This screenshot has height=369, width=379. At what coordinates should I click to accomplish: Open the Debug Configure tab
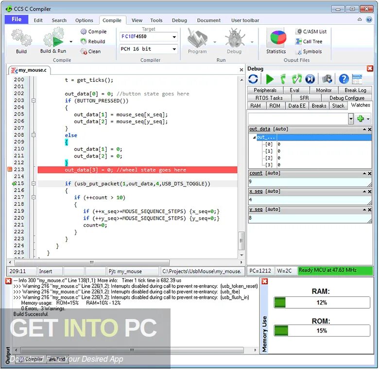[x=346, y=98]
